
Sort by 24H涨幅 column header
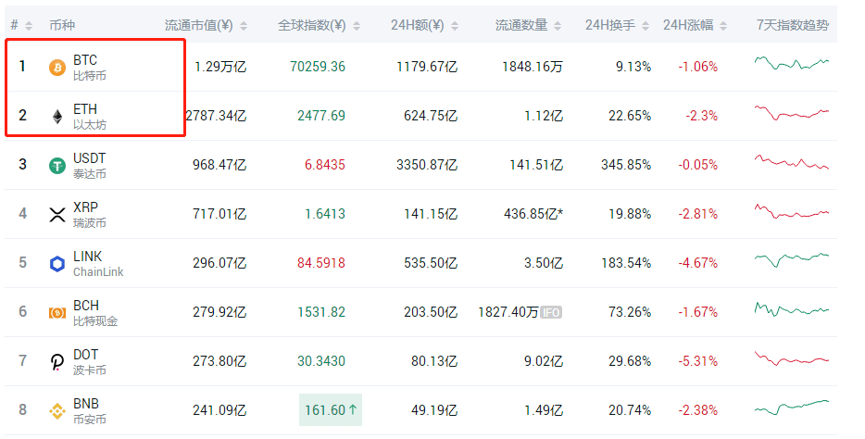(695, 25)
